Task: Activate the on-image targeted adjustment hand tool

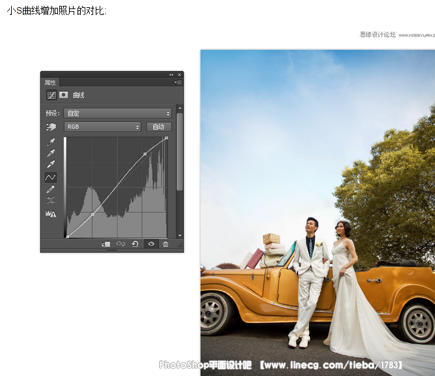Action: (x=51, y=127)
